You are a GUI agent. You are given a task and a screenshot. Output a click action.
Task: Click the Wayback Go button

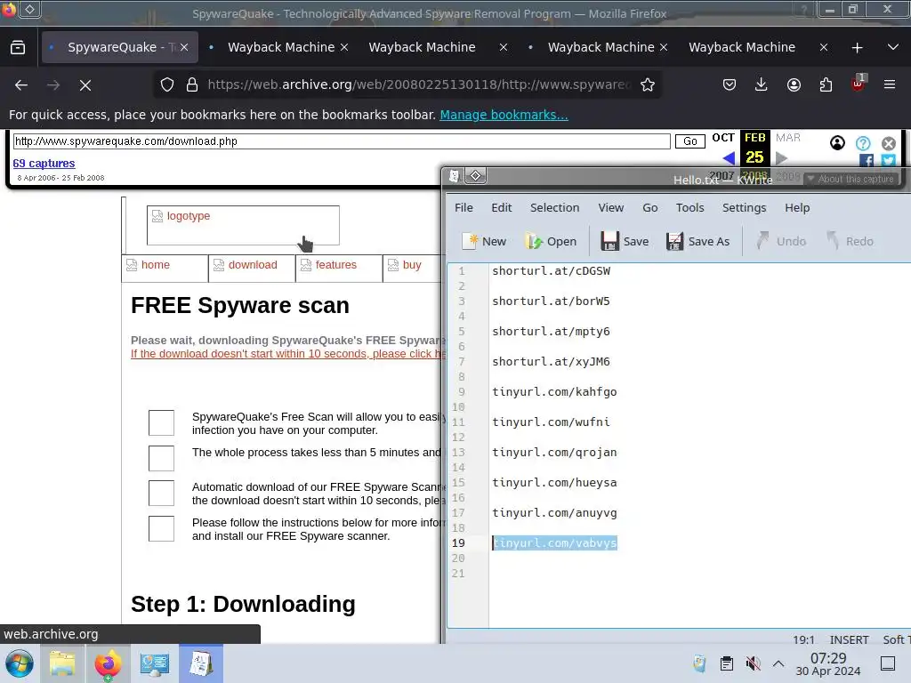[690, 141]
